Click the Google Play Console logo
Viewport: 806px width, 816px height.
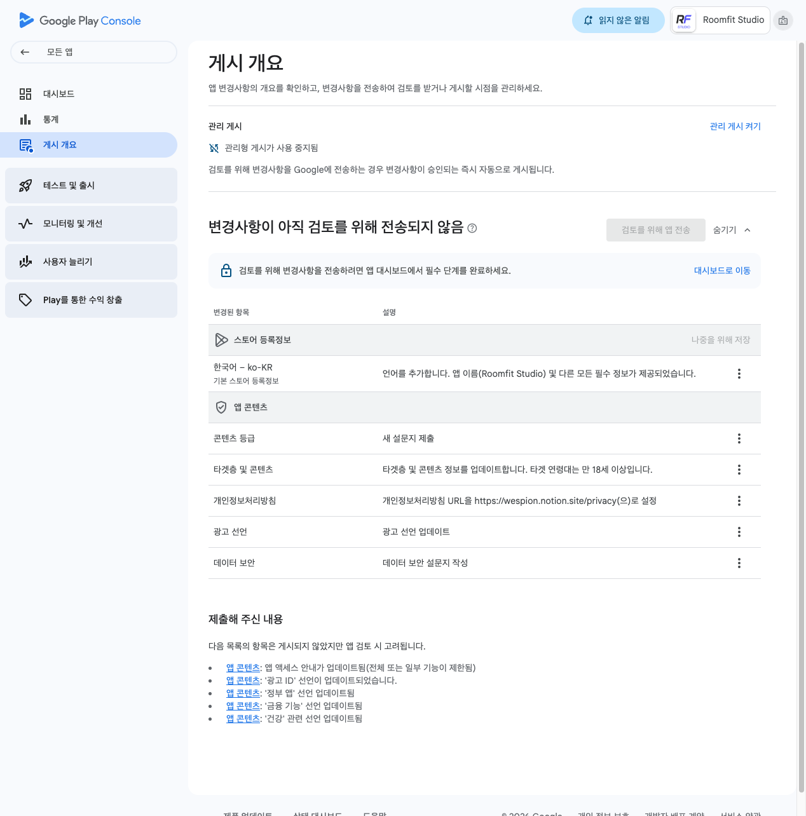tap(80, 20)
